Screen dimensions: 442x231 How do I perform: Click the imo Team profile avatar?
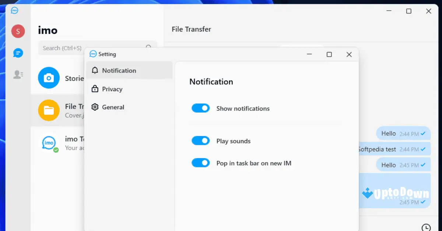(49, 143)
